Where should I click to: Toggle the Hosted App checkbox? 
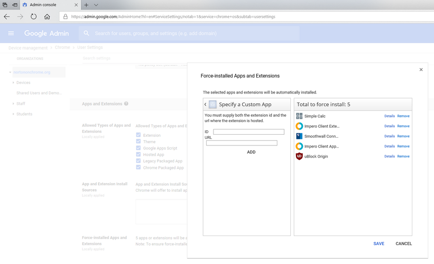click(138, 155)
